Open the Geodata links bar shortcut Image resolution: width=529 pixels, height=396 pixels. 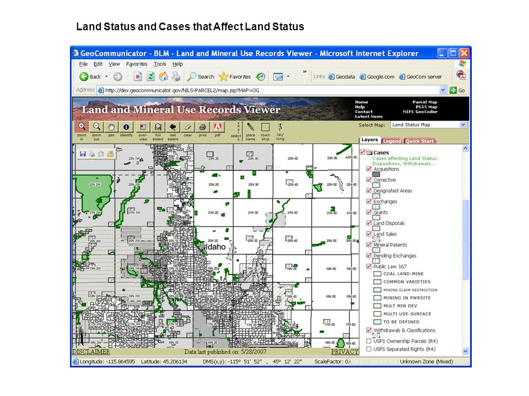tap(342, 77)
